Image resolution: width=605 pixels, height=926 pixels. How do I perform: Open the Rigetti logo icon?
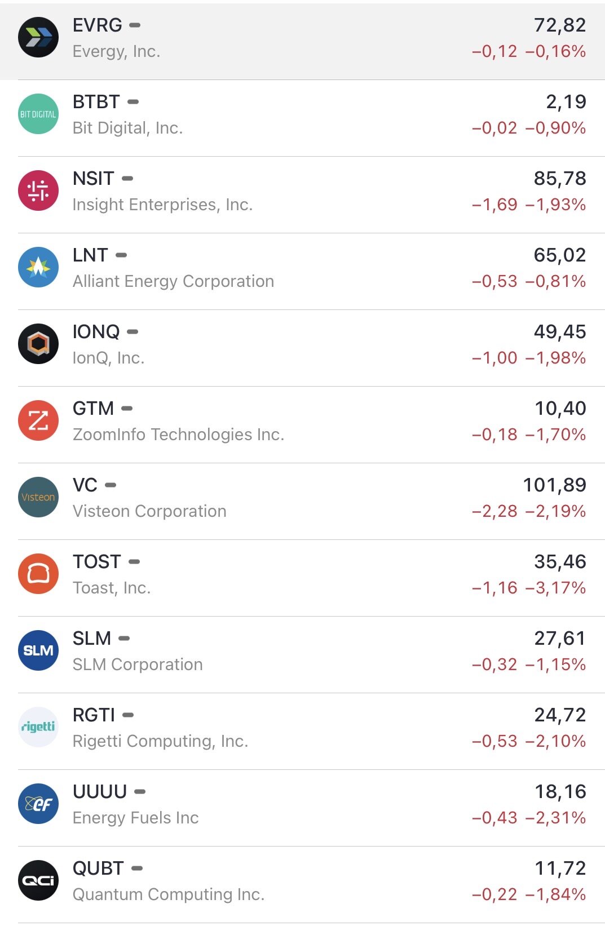[x=38, y=728]
